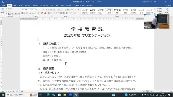Click the Replace (置換) button

159,11
